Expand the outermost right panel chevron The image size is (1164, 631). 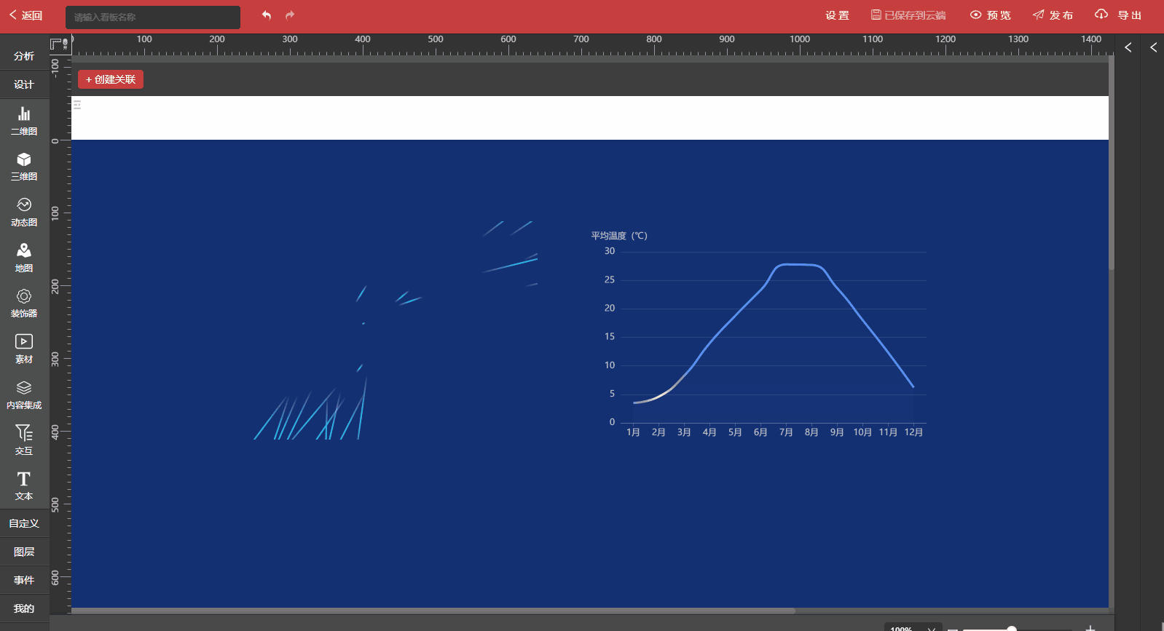coord(1153,47)
